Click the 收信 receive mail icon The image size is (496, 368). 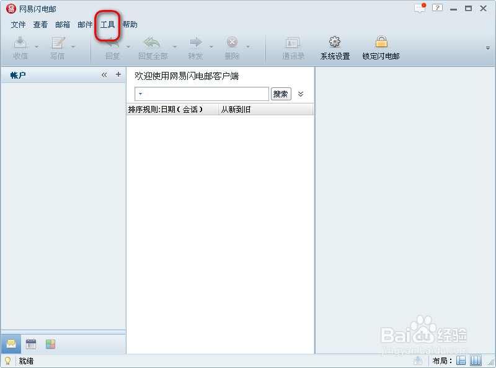tap(20, 42)
